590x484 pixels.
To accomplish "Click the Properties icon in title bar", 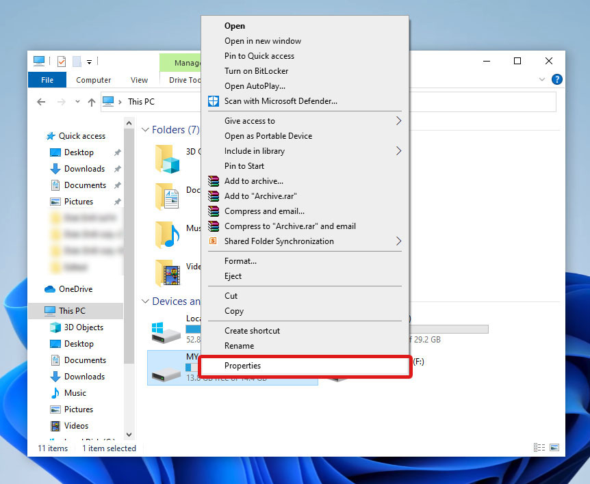I will (x=62, y=62).
